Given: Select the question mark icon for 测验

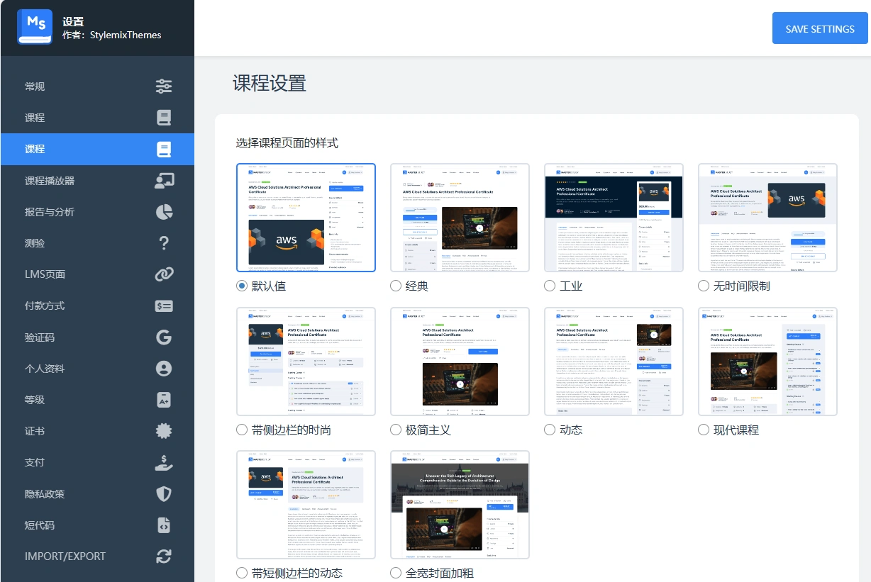Looking at the screenshot, I should pos(164,242).
